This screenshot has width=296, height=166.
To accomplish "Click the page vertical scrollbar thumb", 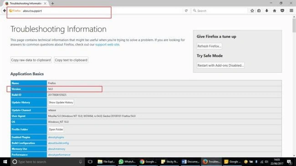I will (x=294, y=25).
